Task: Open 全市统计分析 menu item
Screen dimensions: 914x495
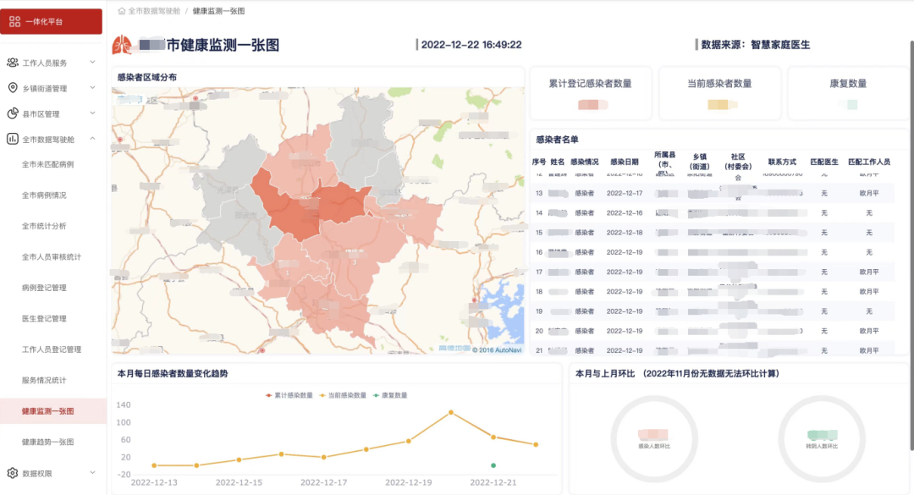Action: 44,226
